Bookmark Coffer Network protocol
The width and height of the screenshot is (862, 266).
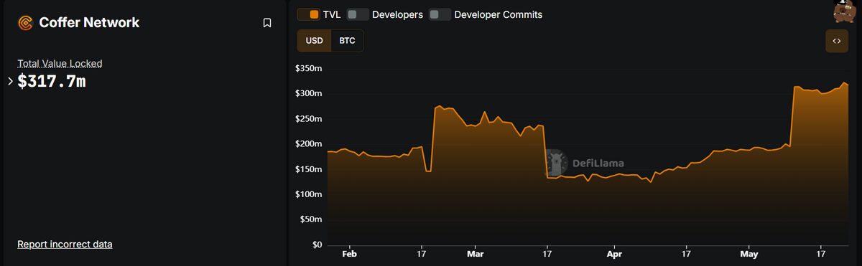pyautogui.click(x=267, y=23)
